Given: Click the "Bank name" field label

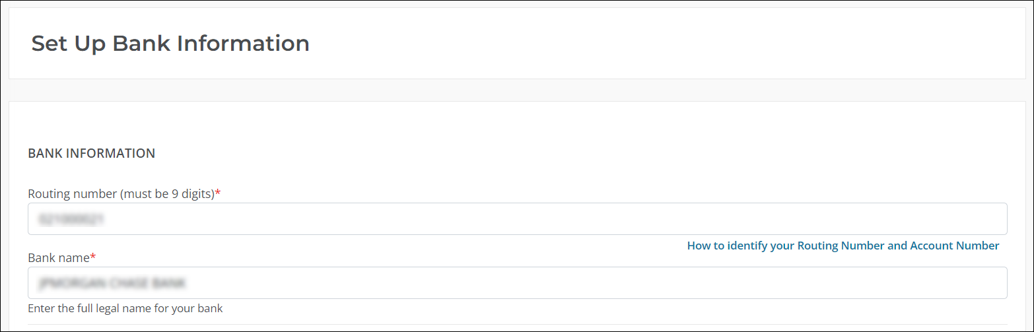Looking at the screenshot, I should coord(58,257).
